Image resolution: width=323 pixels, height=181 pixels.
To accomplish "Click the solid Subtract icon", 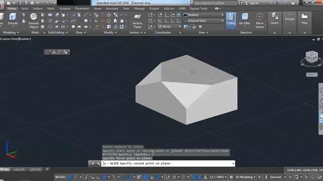I will [x=50, y=21].
